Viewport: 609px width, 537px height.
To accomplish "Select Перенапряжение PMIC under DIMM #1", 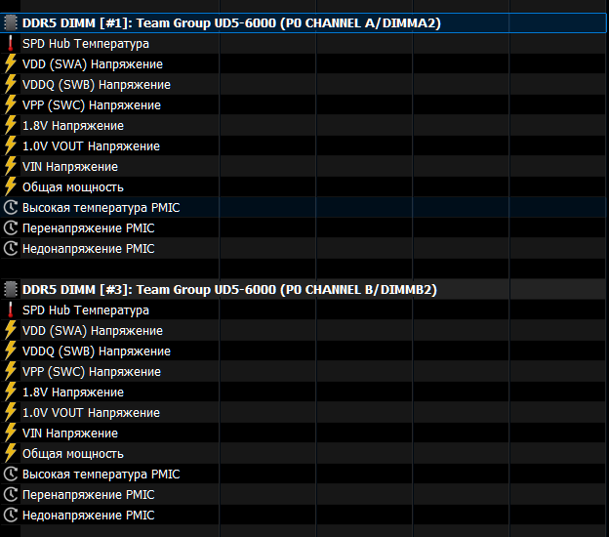I will 88,228.
